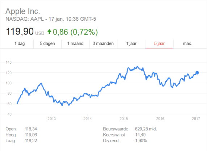Click the Beurswaarde 629,28 mld. value
The height and width of the screenshot is (151, 207).
pyautogui.click(x=146, y=129)
